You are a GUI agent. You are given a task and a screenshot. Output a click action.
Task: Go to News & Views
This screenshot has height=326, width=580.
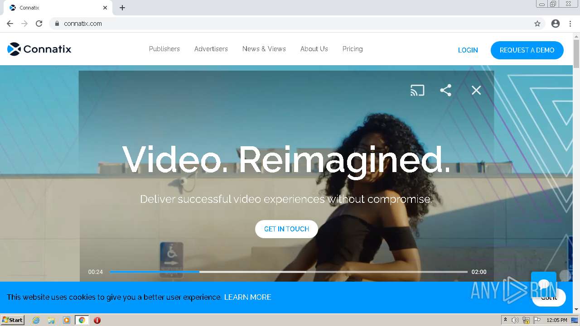[x=264, y=49]
